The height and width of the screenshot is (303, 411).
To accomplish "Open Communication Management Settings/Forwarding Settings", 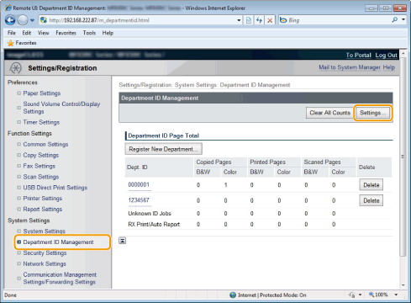I will 60,279.
